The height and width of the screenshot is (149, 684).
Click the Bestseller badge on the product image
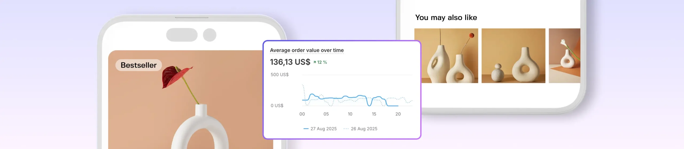(x=138, y=65)
